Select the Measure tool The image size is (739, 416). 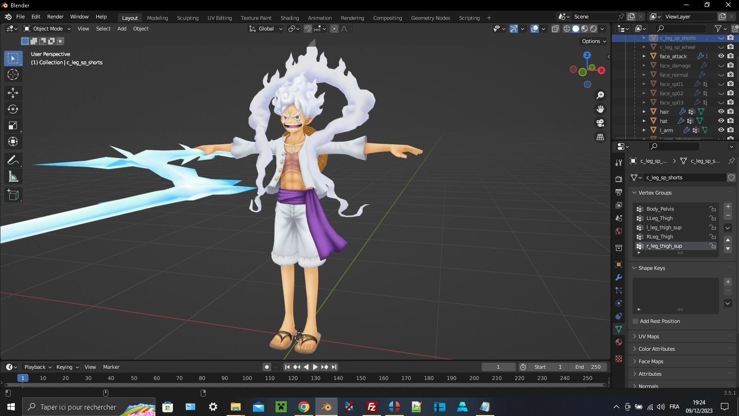coord(13,177)
